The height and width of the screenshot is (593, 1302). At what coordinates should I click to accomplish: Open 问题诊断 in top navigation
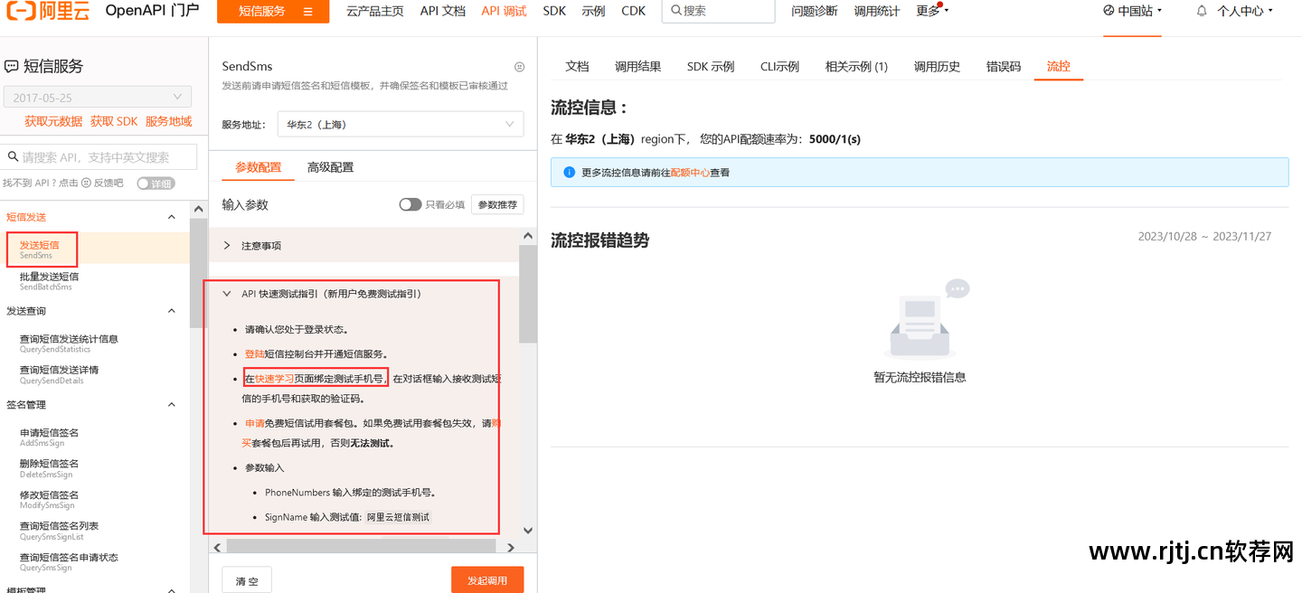tap(815, 11)
